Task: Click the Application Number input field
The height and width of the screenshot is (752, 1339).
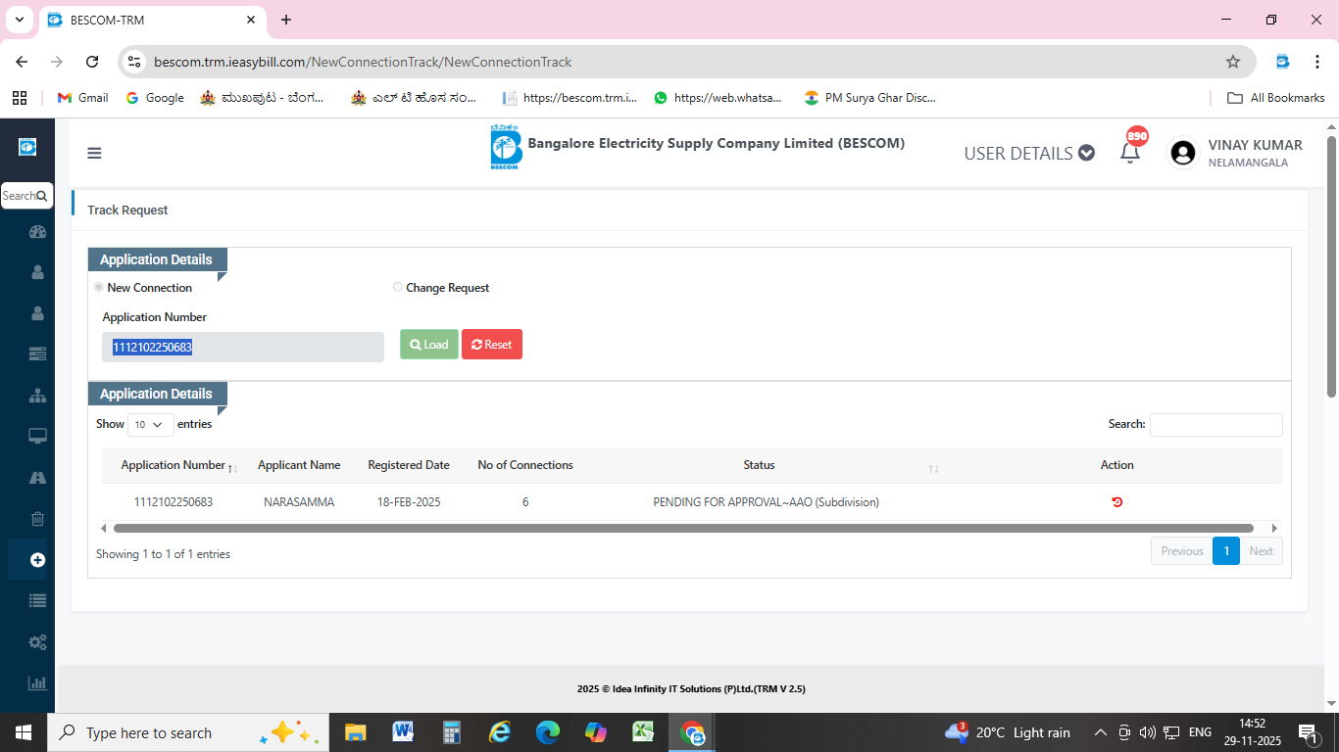Action: (243, 347)
